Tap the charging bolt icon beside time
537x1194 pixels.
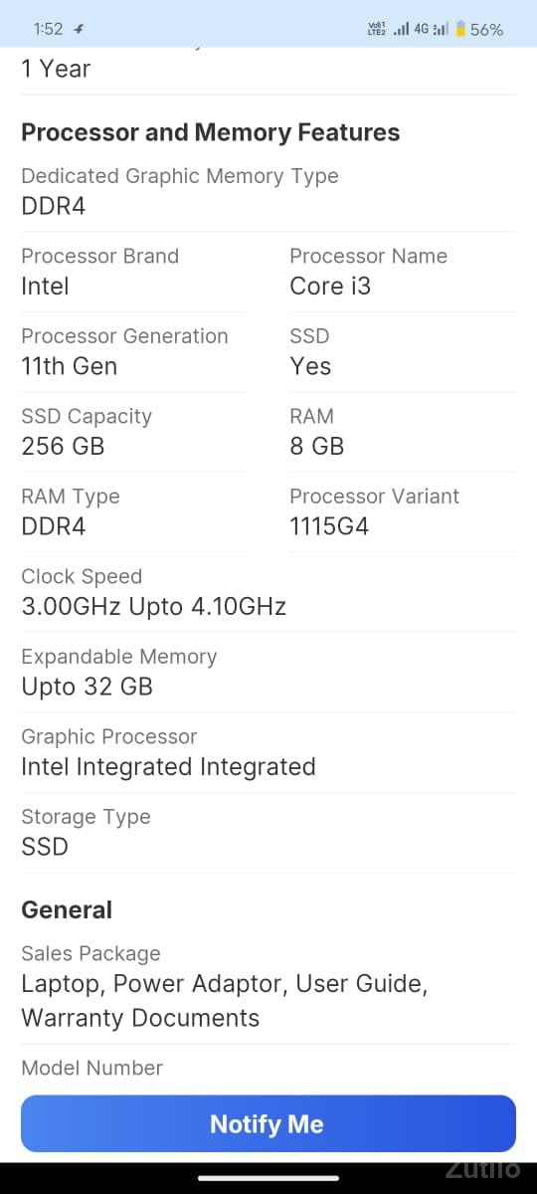(x=80, y=30)
